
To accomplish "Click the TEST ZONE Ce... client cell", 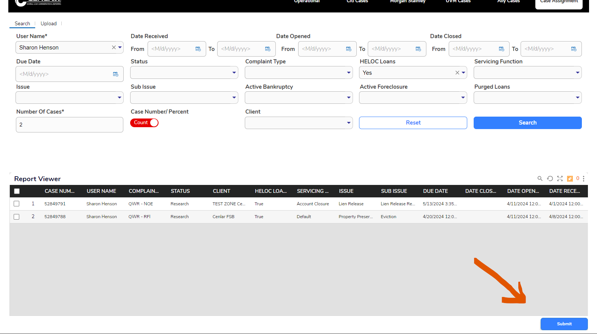I will [x=229, y=204].
